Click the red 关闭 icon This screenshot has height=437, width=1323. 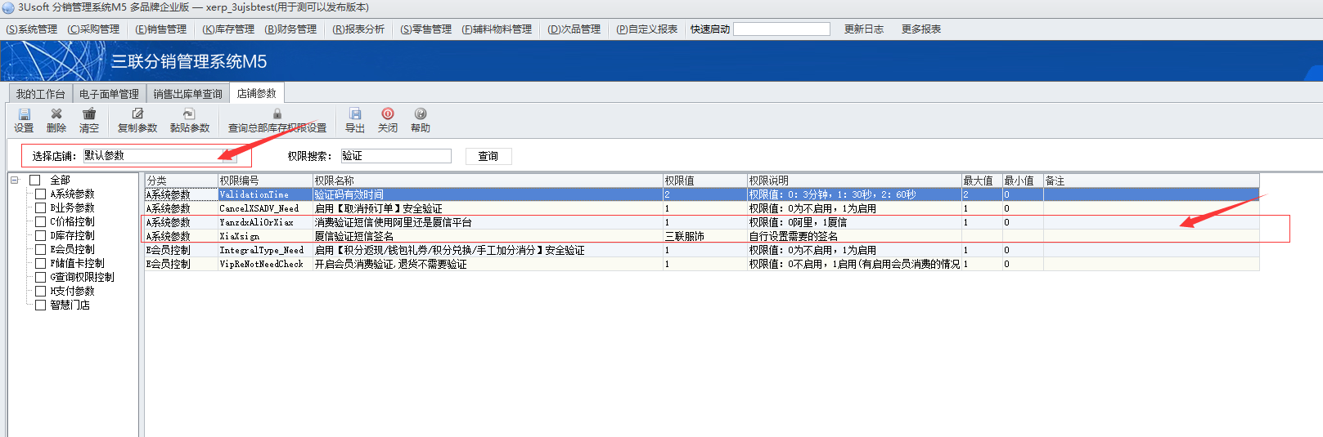[x=388, y=114]
